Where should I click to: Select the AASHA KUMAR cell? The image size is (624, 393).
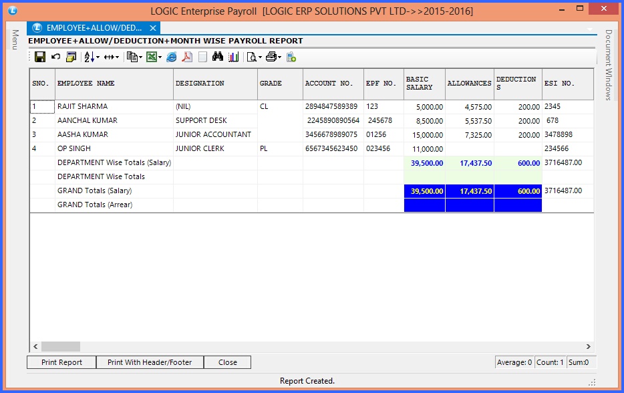pyautogui.click(x=114, y=134)
